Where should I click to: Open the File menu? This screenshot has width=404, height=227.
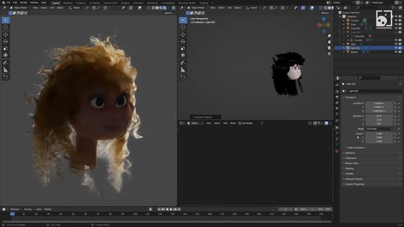[8, 3]
